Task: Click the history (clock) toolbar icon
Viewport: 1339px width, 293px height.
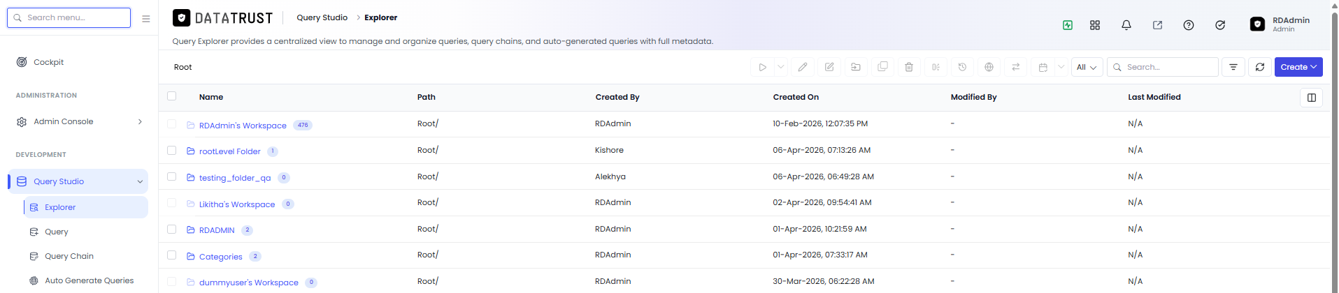Action: click(962, 67)
